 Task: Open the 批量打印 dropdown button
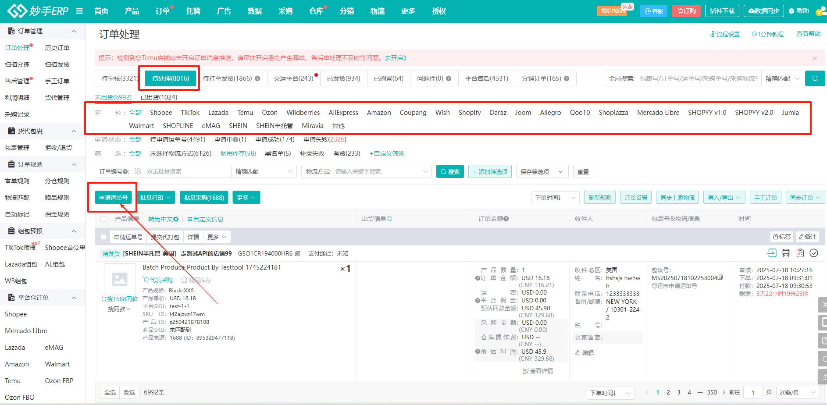click(x=155, y=198)
